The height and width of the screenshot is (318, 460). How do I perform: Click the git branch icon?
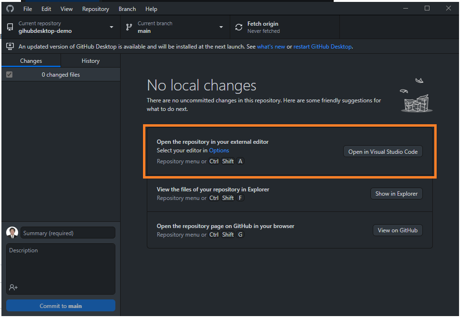pos(129,27)
